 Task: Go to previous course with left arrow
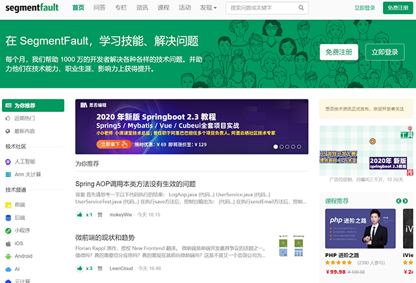398,201
